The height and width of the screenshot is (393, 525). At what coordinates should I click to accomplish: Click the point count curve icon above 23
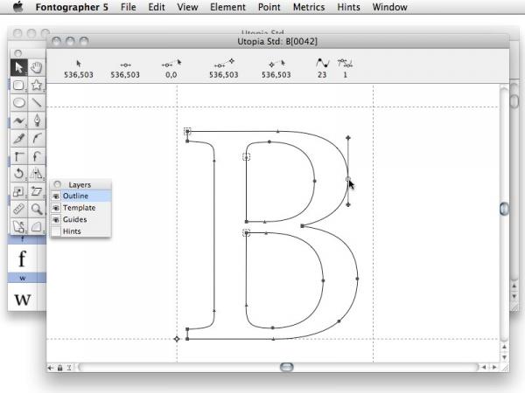click(322, 63)
